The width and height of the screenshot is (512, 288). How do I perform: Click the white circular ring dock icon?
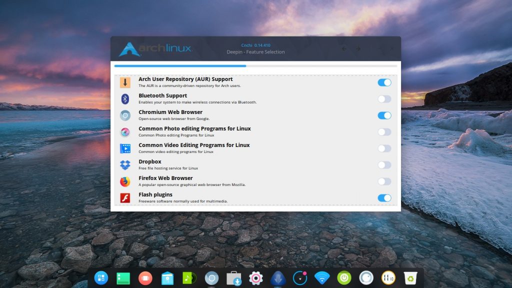(366, 278)
